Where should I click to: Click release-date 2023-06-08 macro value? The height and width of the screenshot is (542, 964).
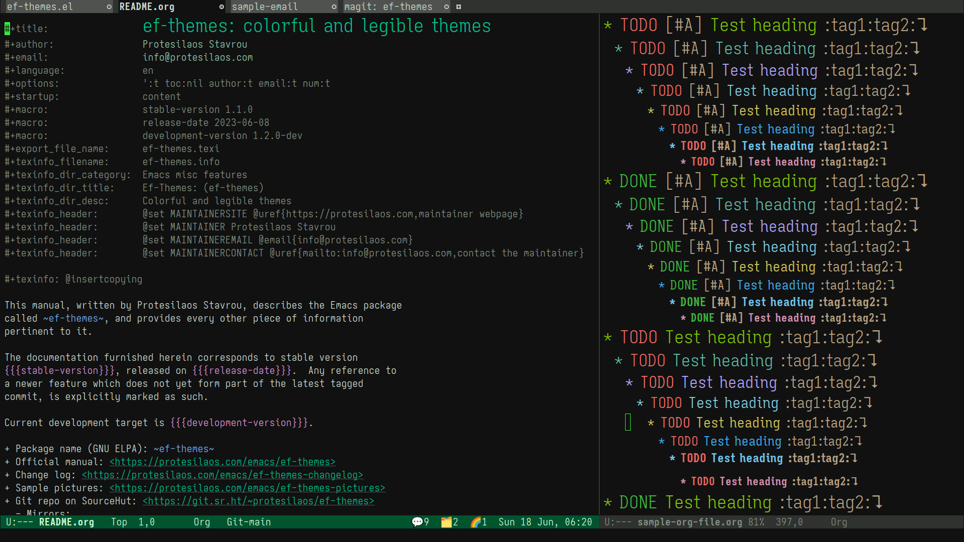click(206, 122)
